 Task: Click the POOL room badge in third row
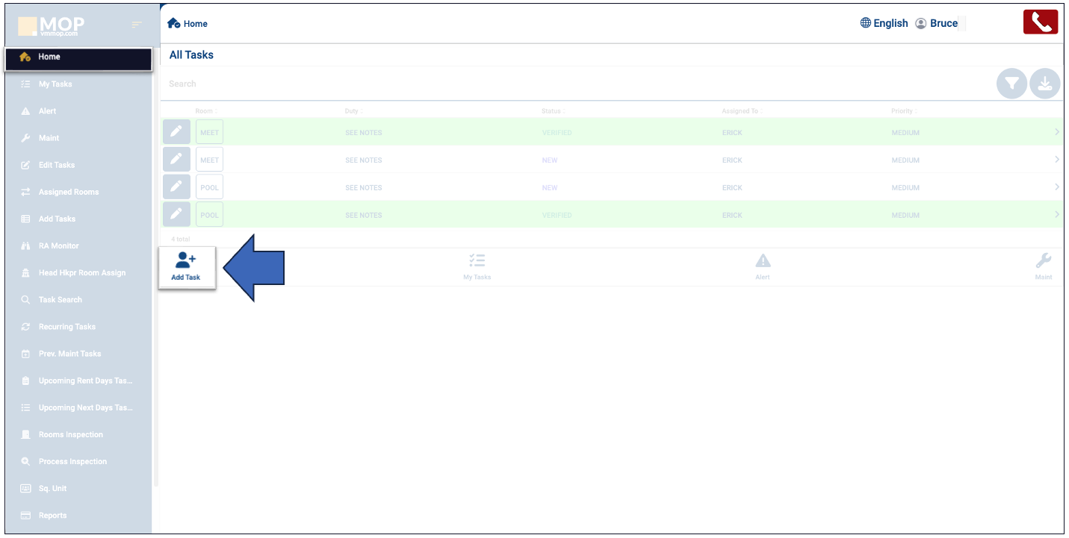coord(209,187)
